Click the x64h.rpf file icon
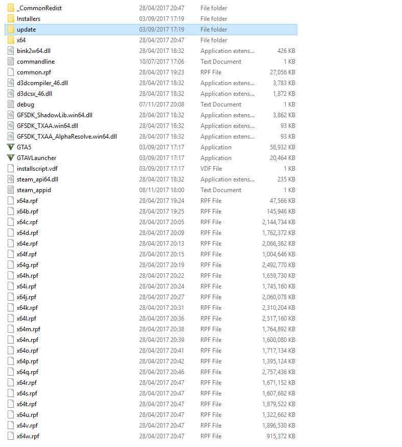Image resolution: width=402 pixels, height=447 pixels. (11, 276)
